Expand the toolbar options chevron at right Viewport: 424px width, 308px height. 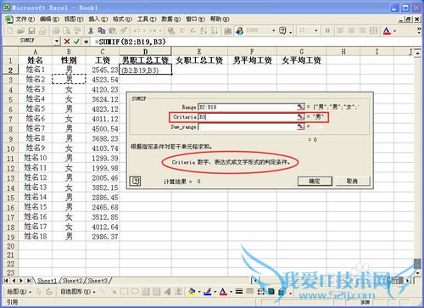pyautogui.click(x=419, y=31)
